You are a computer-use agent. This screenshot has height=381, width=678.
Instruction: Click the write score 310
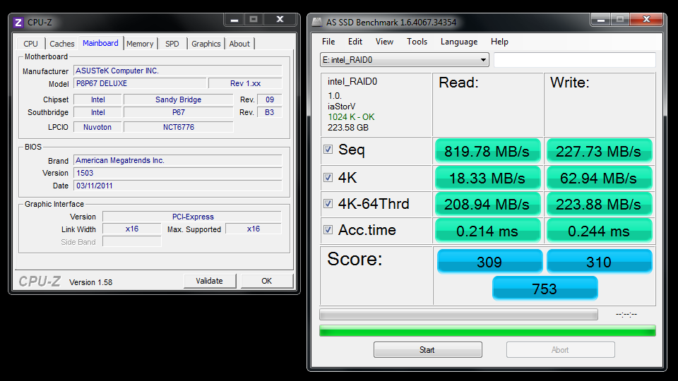(599, 261)
